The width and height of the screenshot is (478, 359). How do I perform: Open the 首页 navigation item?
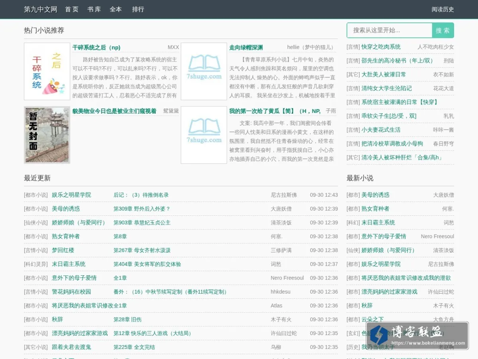(72, 9)
